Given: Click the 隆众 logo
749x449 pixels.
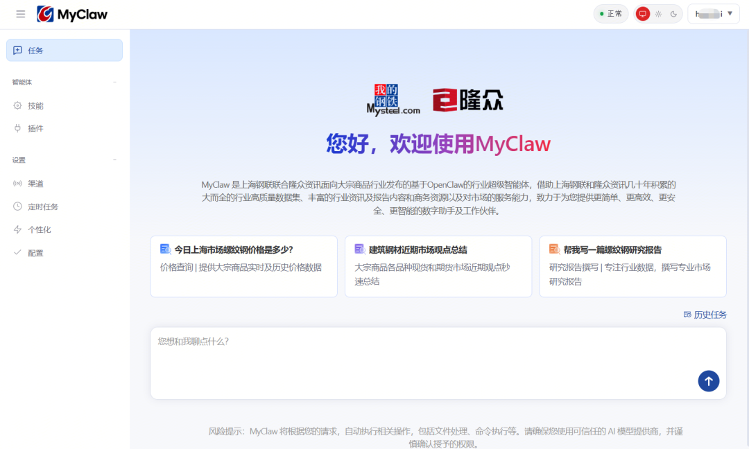Looking at the screenshot, I should pyautogui.click(x=467, y=100).
